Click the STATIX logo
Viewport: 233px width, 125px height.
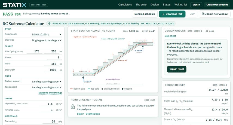(x=14, y=5)
